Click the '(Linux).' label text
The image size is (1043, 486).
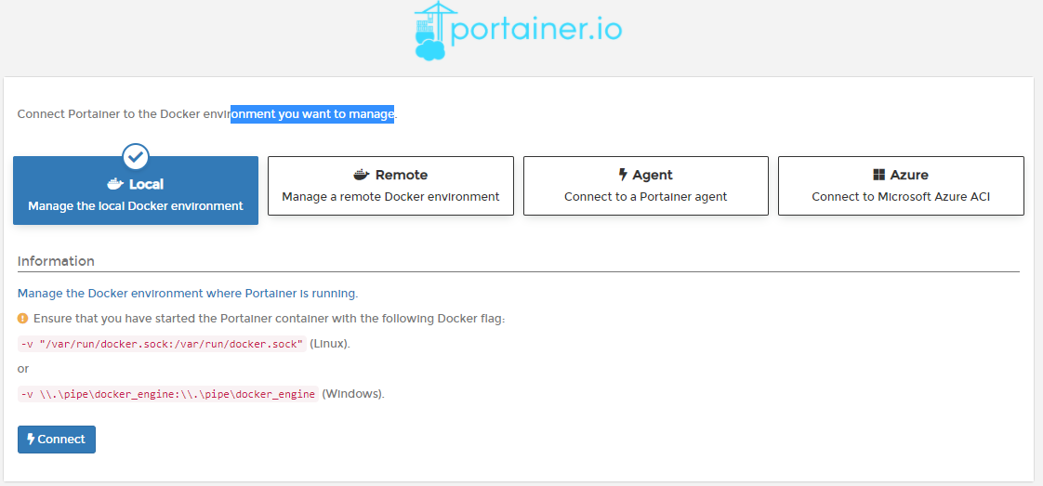click(x=330, y=344)
